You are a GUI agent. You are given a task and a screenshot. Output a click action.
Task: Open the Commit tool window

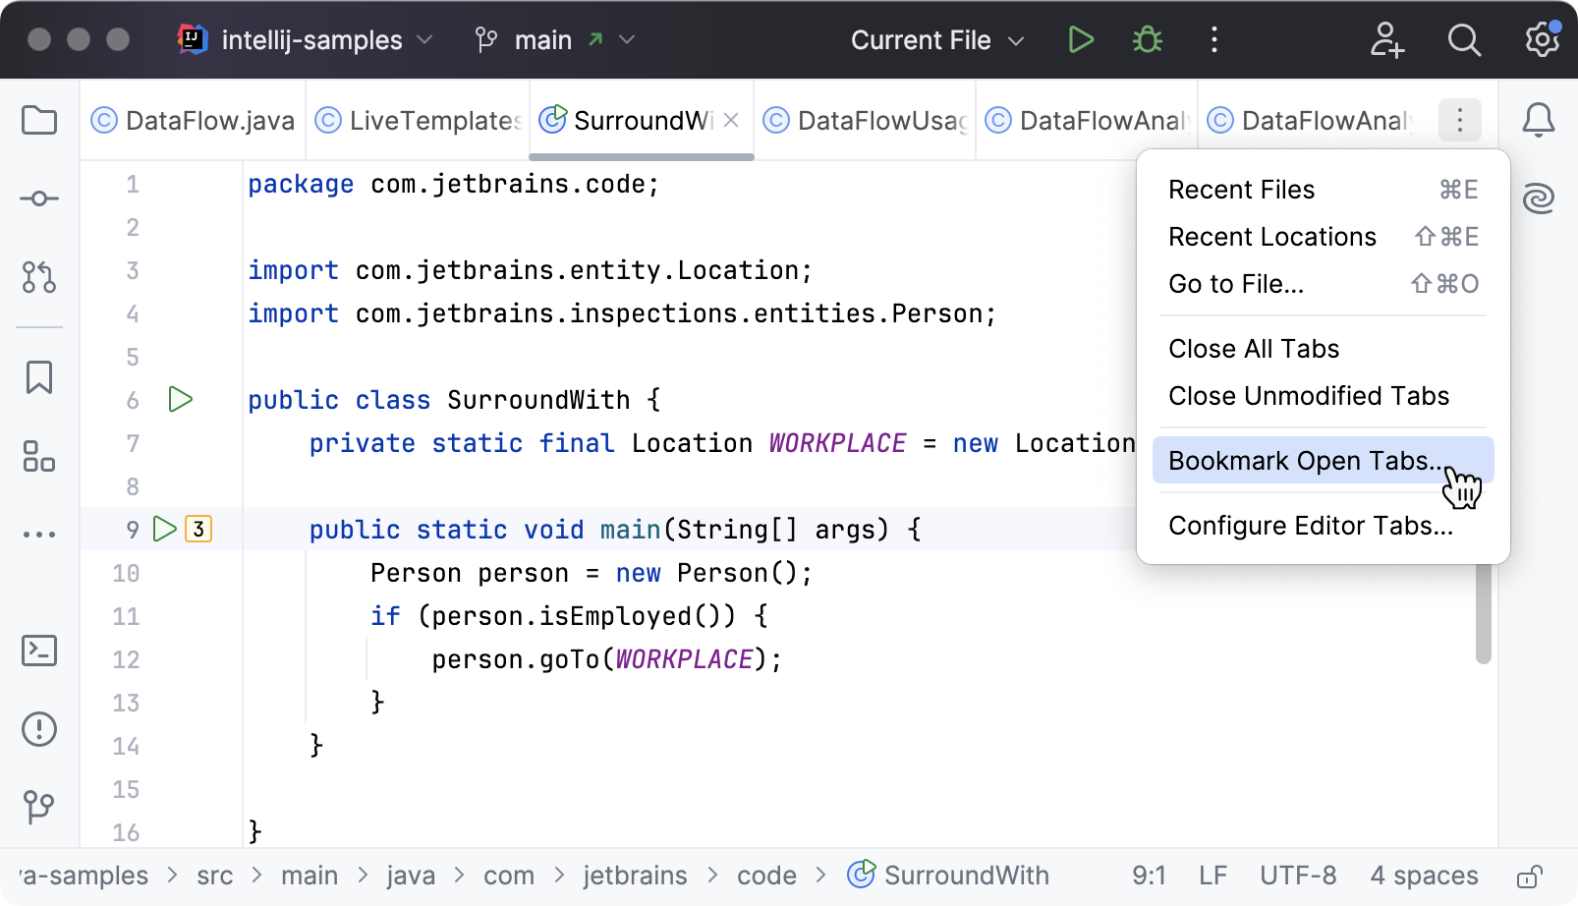39,198
